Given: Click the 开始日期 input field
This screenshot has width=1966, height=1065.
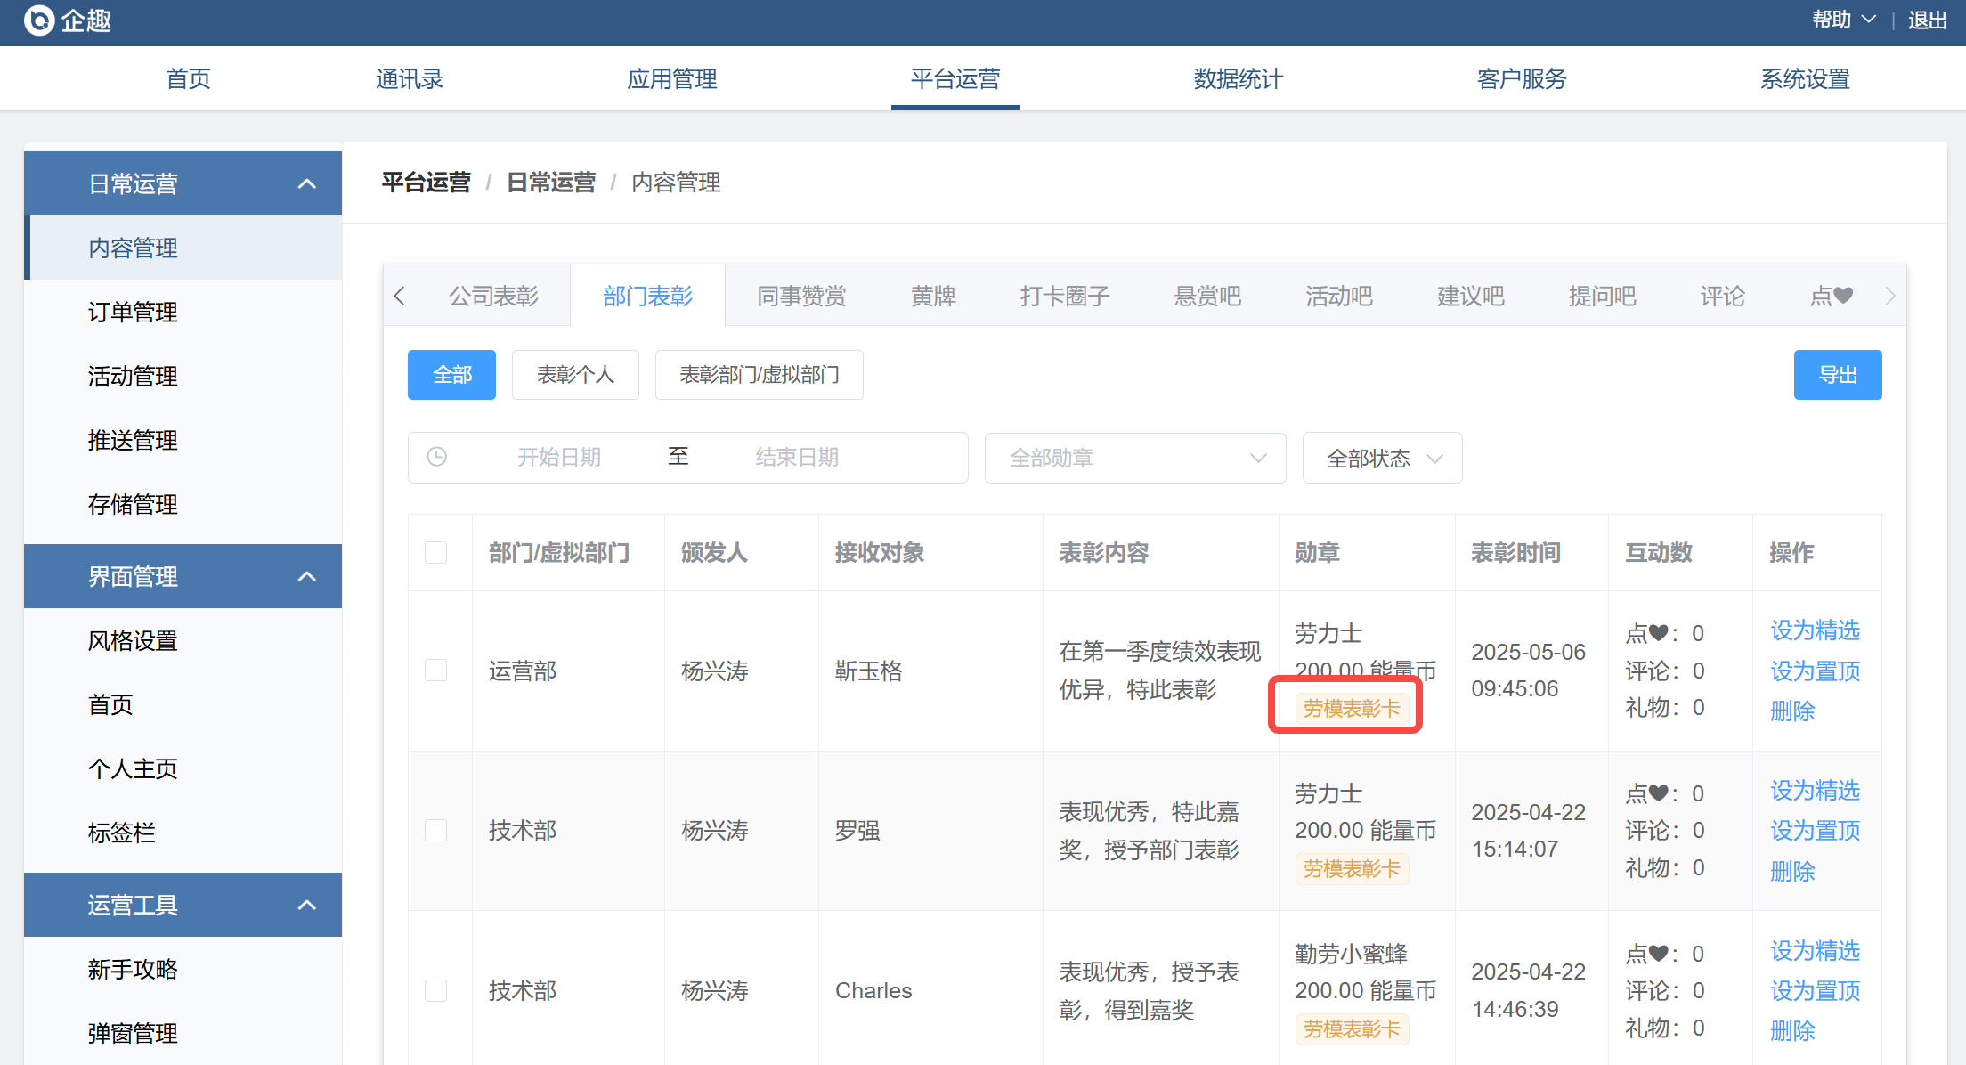Looking at the screenshot, I should click(x=559, y=457).
